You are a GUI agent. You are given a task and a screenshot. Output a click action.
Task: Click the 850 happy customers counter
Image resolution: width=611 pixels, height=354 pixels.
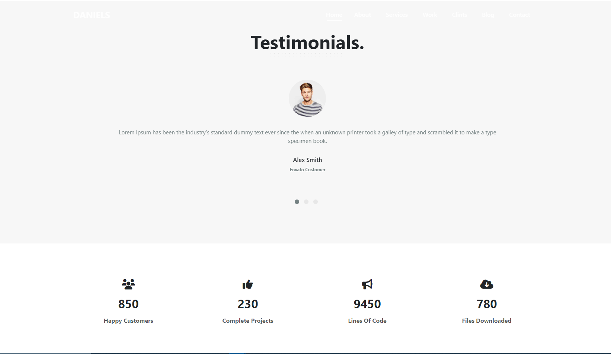pos(128,304)
